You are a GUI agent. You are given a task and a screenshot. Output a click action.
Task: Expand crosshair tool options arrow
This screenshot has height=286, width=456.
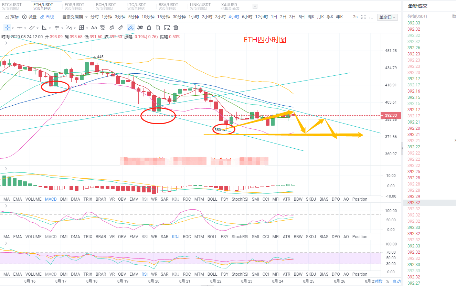pos(13,28)
